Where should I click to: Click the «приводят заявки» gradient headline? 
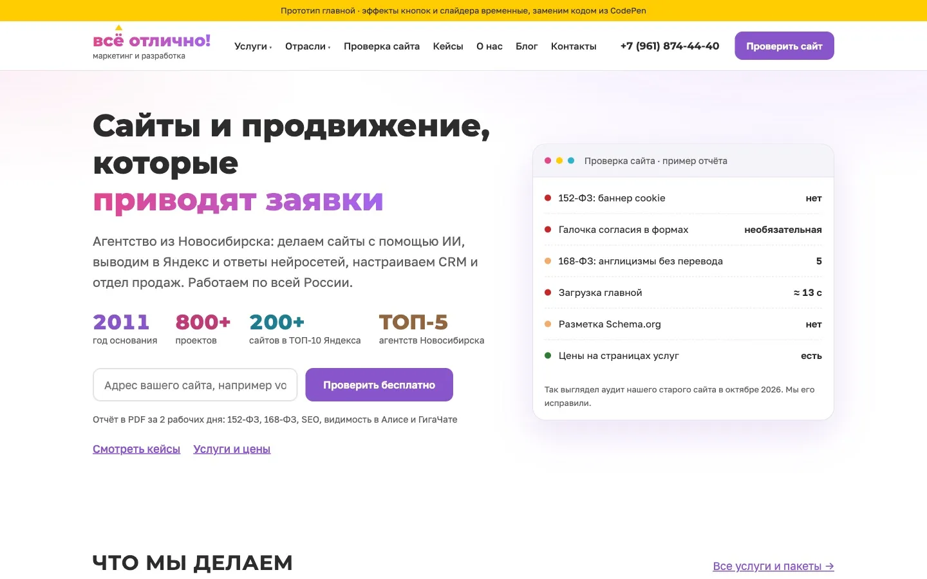point(238,201)
